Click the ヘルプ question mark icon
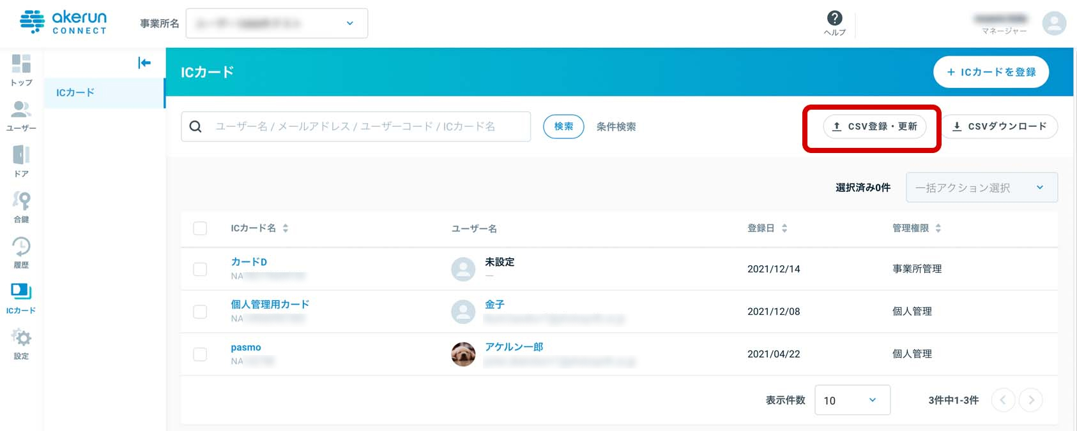Viewport: 1077px width, 431px height. coord(834,18)
